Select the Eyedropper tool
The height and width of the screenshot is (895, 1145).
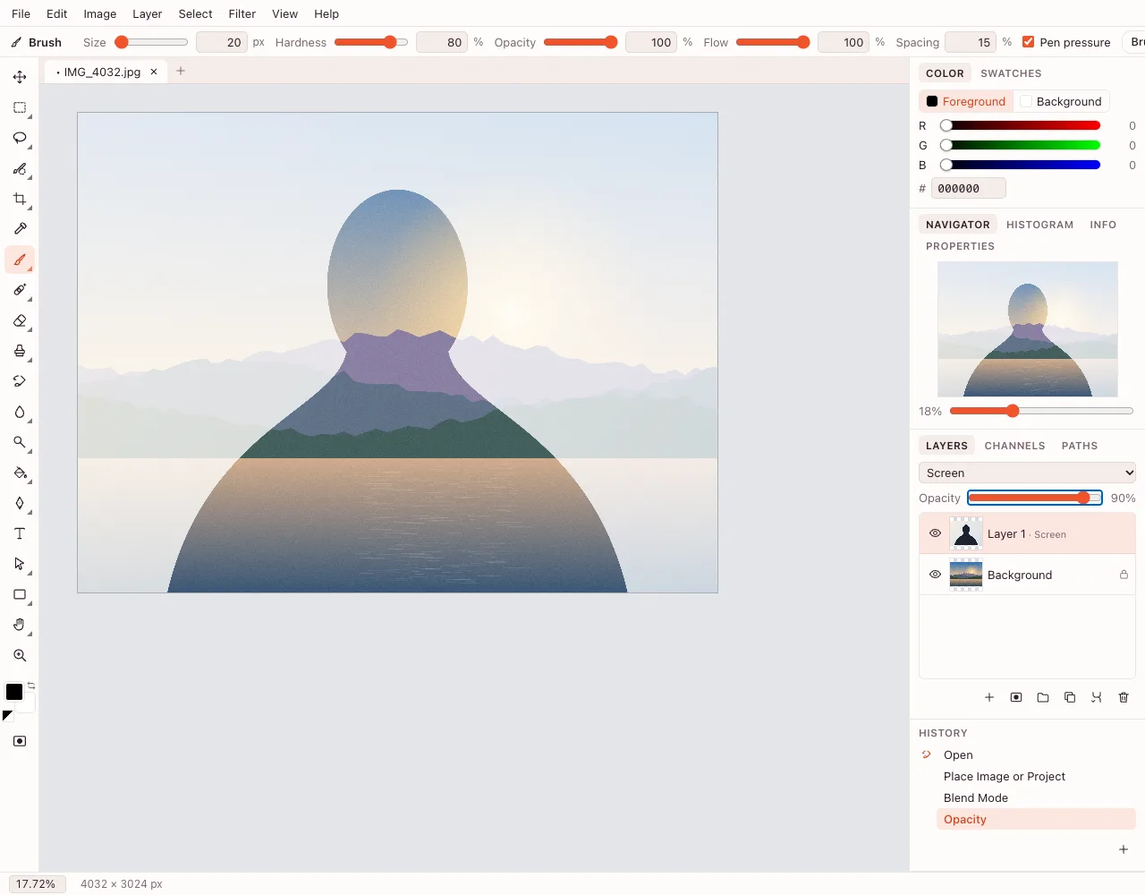point(20,229)
